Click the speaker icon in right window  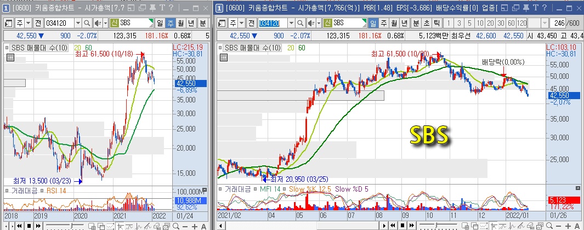(311, 23)
